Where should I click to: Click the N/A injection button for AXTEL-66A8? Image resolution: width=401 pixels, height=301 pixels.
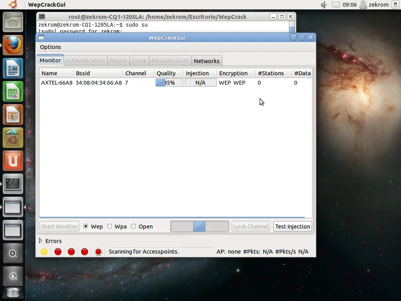tap(200, 83)
